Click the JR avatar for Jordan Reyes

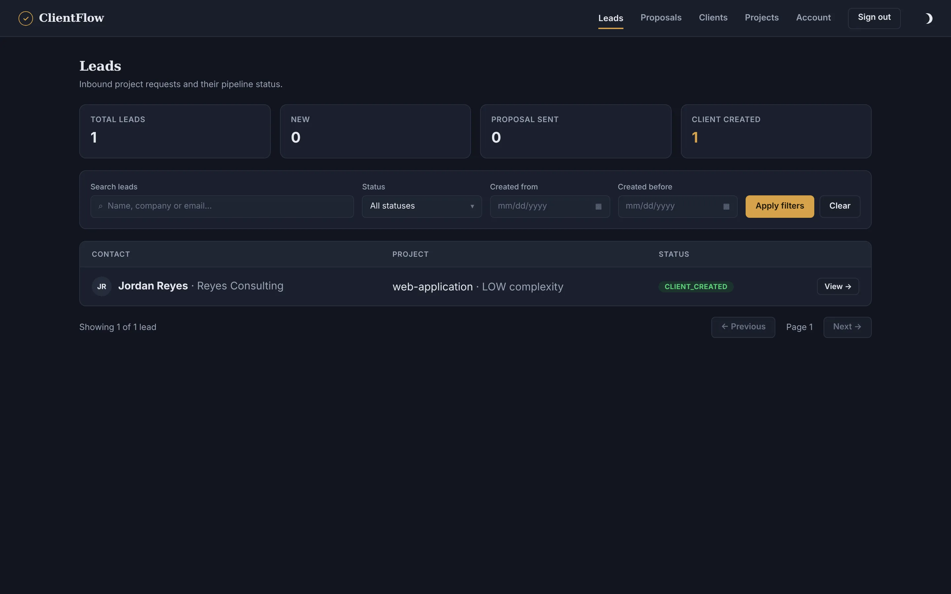[x=101, y=286]
